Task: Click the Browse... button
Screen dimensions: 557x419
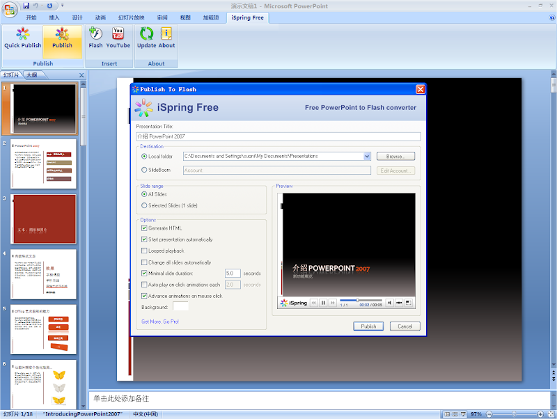Action: pos(395,156)
